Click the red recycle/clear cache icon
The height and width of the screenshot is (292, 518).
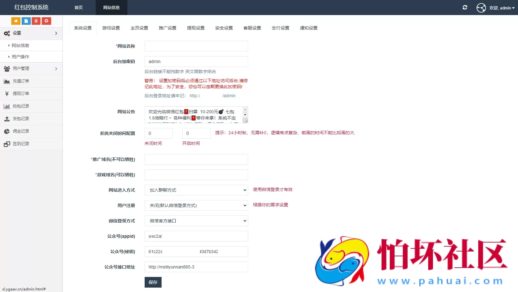click(46, 21)
